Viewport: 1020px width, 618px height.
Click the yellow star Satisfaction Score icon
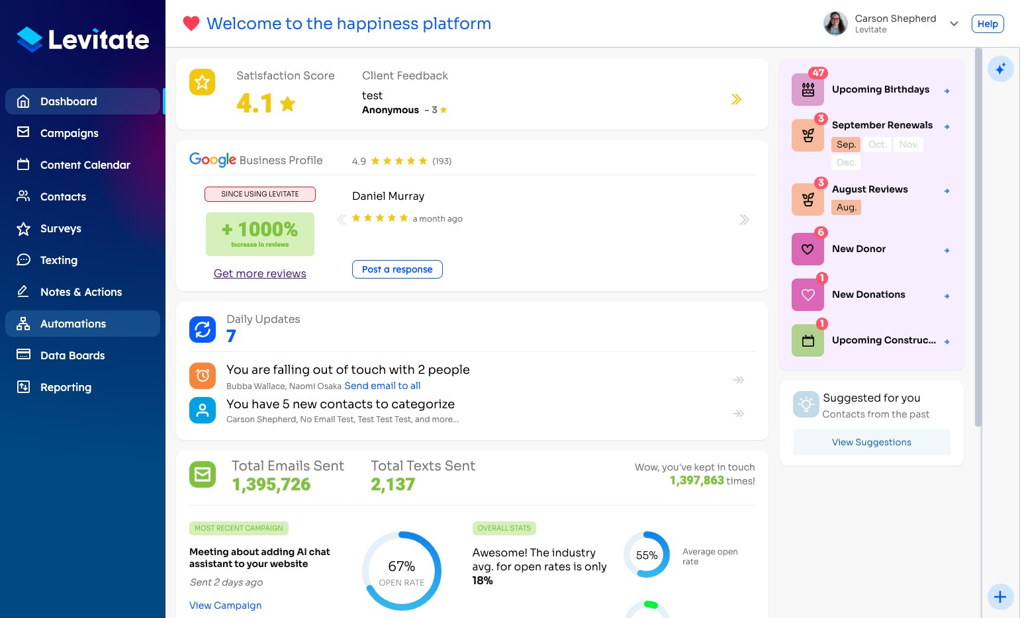[203, 82]
